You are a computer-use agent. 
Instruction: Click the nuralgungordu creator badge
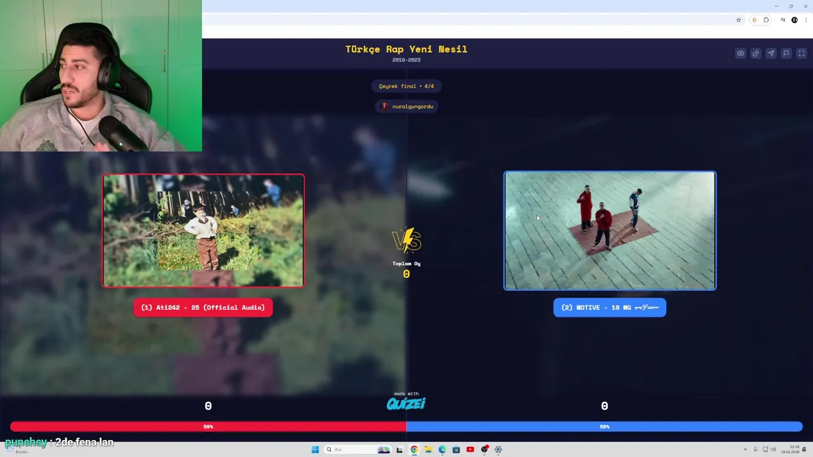click(x=406, y=106)
